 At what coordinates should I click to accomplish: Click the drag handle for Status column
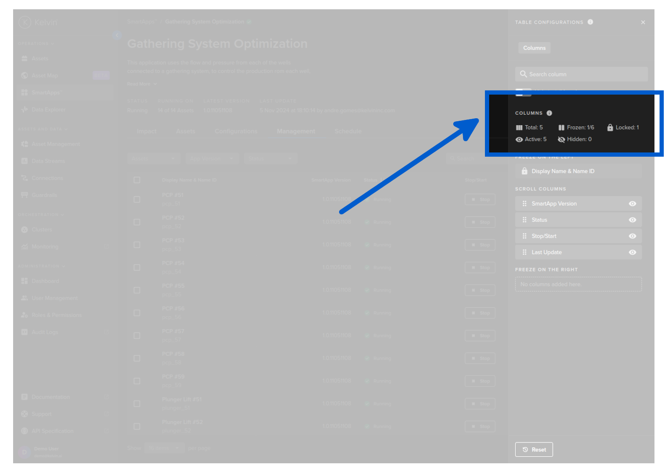click(x=524, y=220)
